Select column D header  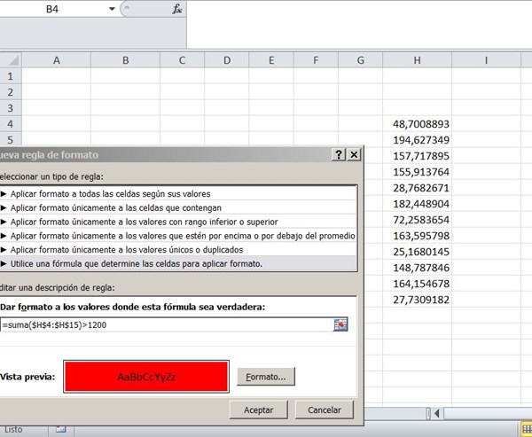tap(227, 60)
